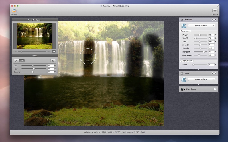
Task: Open tool settings gear button
Action: tap(53, 60)
